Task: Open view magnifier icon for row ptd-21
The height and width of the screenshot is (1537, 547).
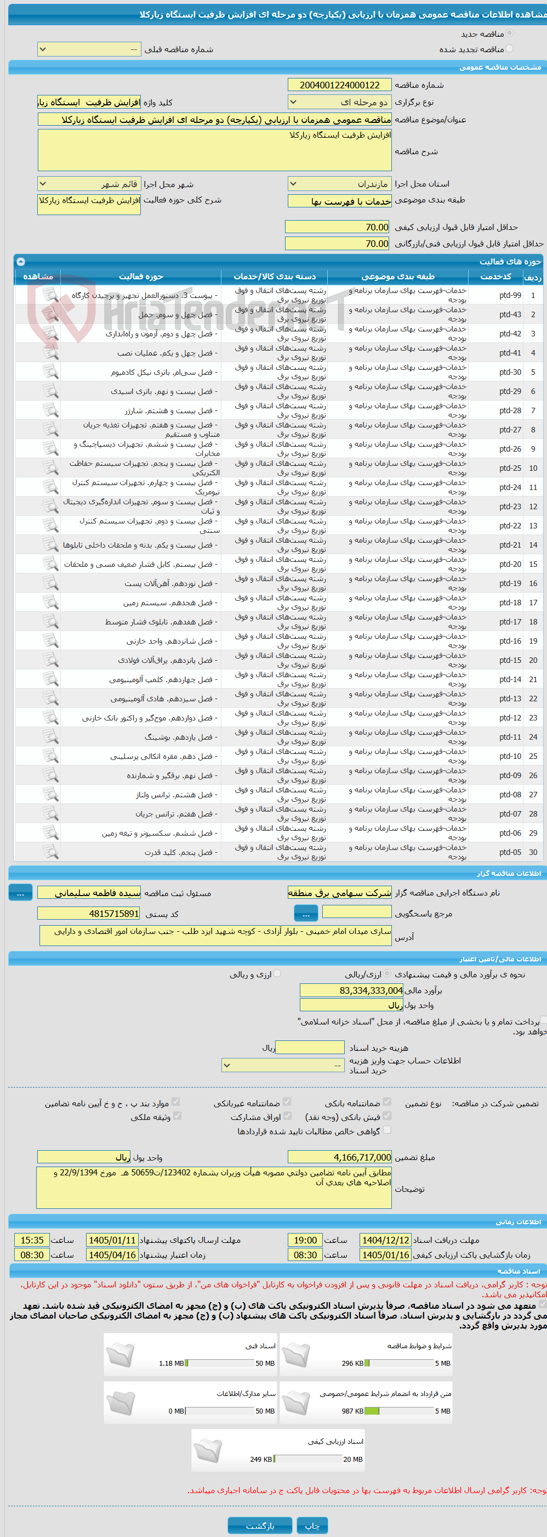Action: tap(50, 545)
